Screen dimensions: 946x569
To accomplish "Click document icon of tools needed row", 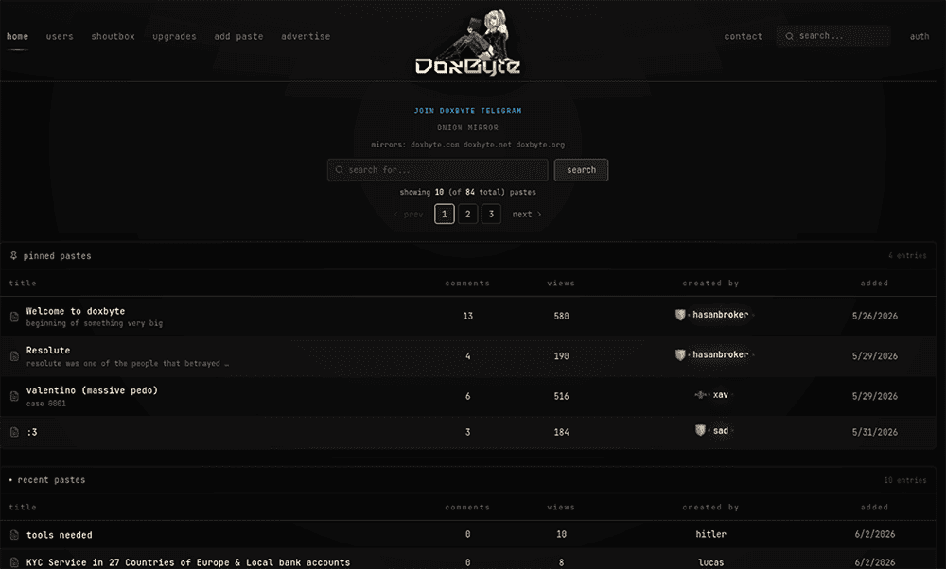I will click(14, 535).
